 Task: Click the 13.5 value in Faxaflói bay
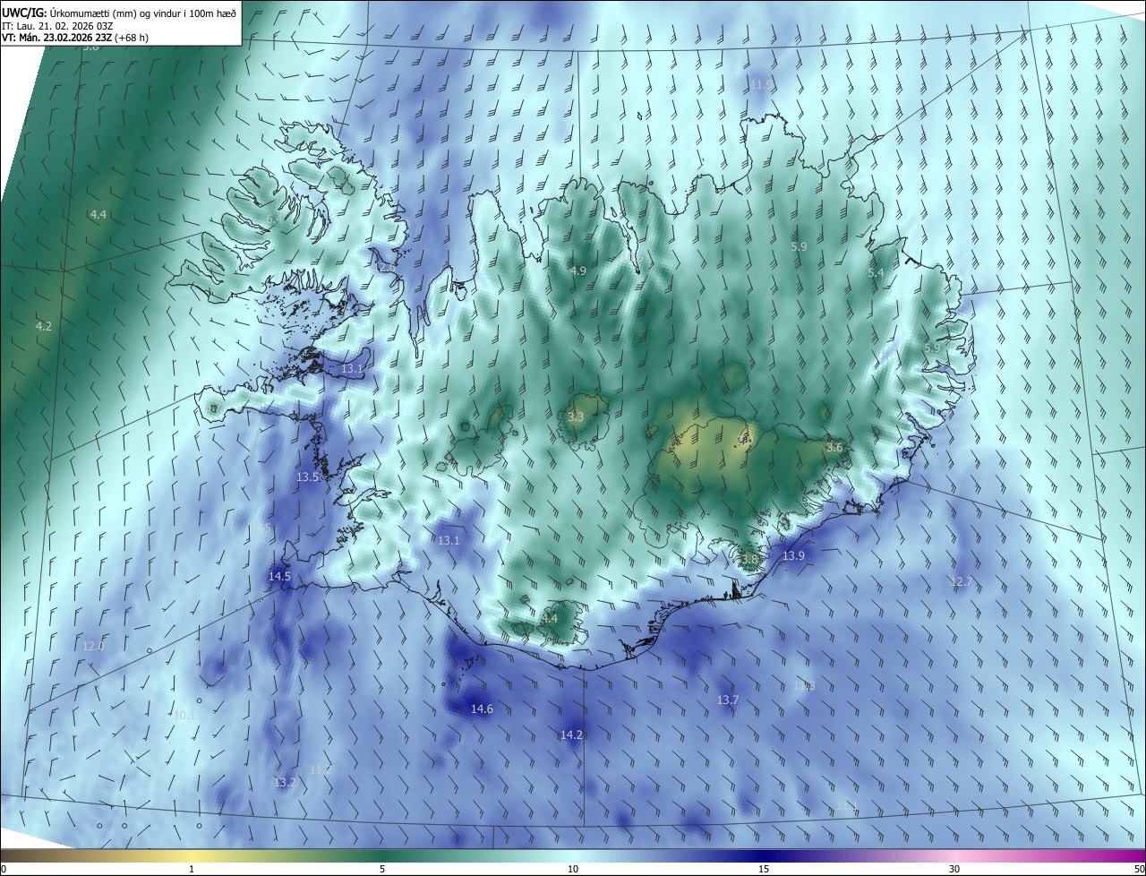pos(307,477)
